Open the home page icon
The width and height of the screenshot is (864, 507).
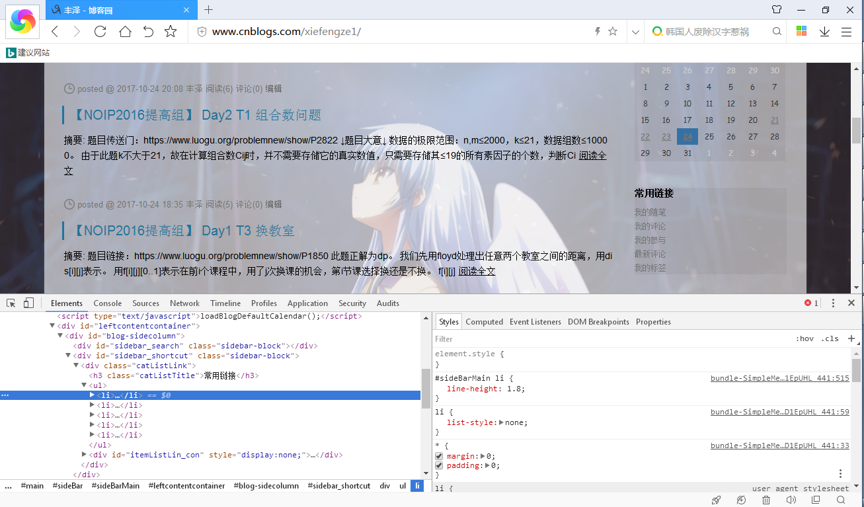[125, 31]
